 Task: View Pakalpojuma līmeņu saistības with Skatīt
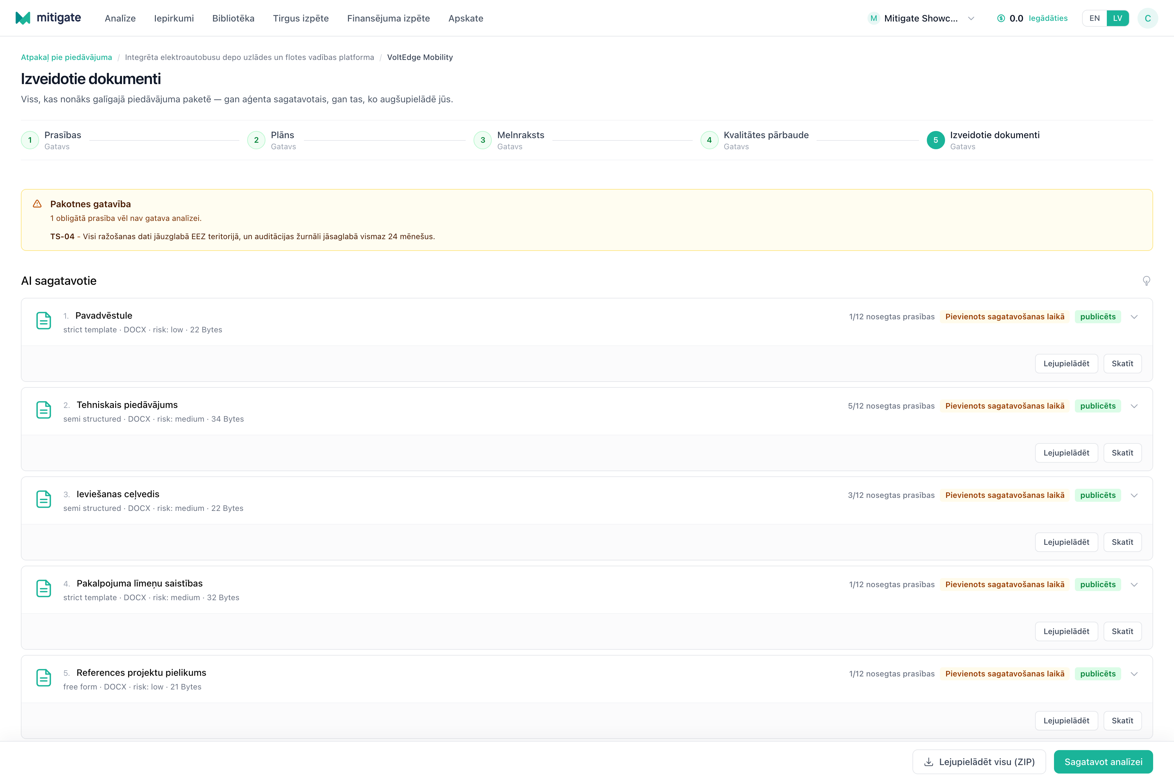click(1122, 631)
